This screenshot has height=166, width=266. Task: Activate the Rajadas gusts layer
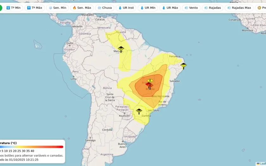(212, 8)
